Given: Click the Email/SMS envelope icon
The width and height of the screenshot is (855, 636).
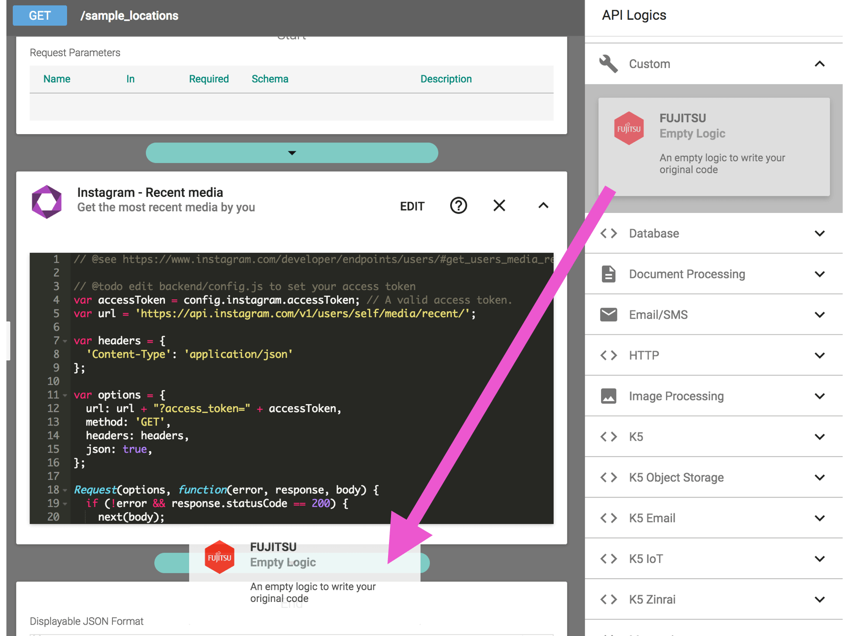Looking at the screenshot, I should tap(608, 315).
